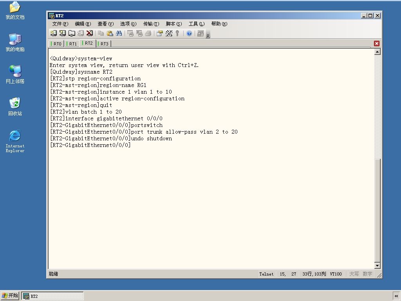Click the Telnet status bar entry
401x301 pixels.
[266, 274]
